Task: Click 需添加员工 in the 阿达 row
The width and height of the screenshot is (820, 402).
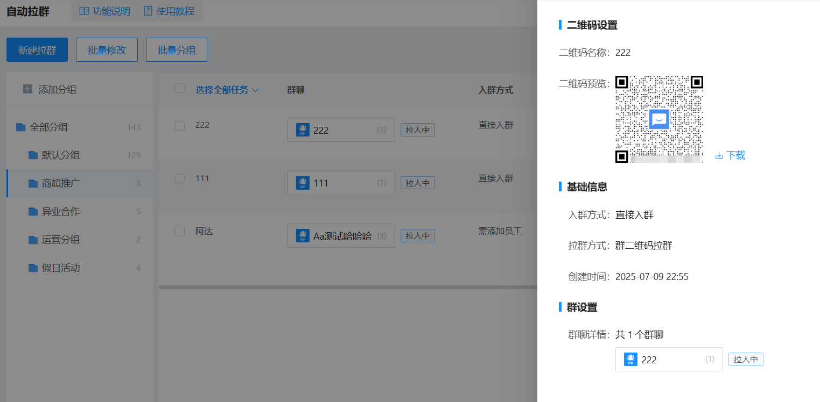Action: [x=500, y=231]
